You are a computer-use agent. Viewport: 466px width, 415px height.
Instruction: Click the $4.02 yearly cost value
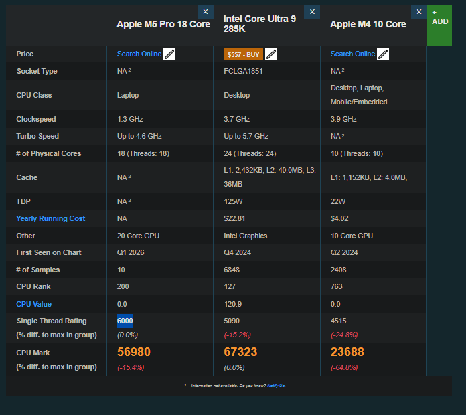pos(339,218)
